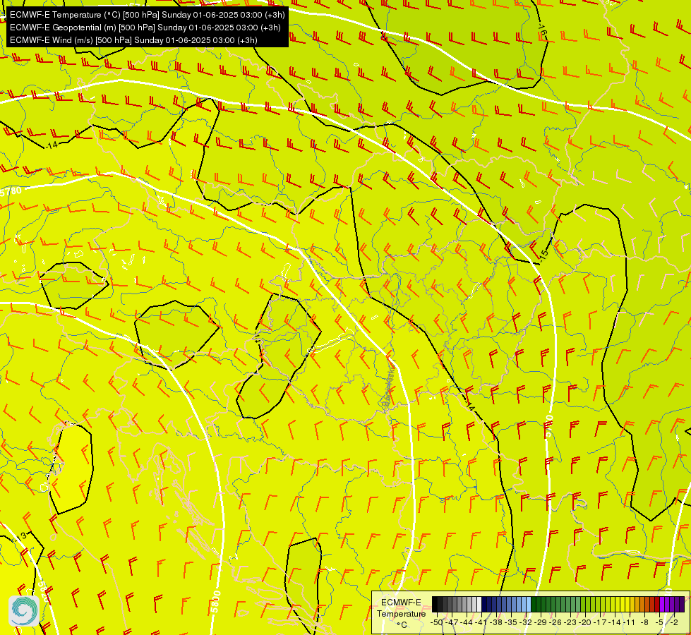This screenshot has width=691, height=635.
Task: Click the -41 legend value
Action: tap(481, 622)
